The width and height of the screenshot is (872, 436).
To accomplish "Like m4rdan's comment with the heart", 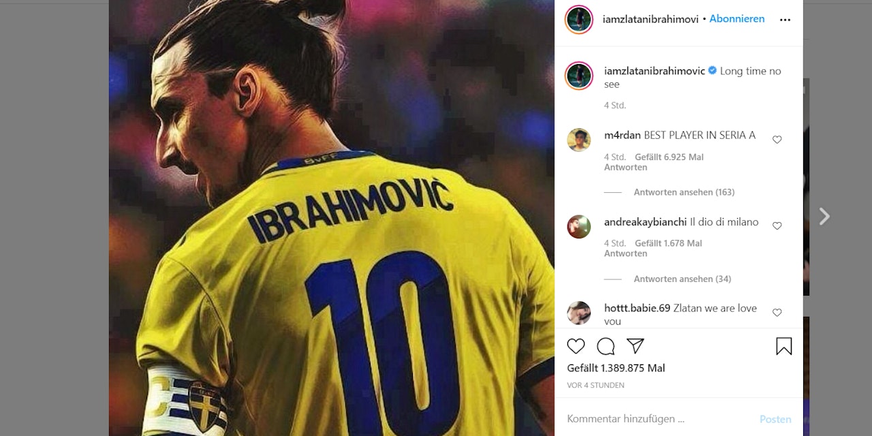I will pyautogui.click(x=777, y=140).
